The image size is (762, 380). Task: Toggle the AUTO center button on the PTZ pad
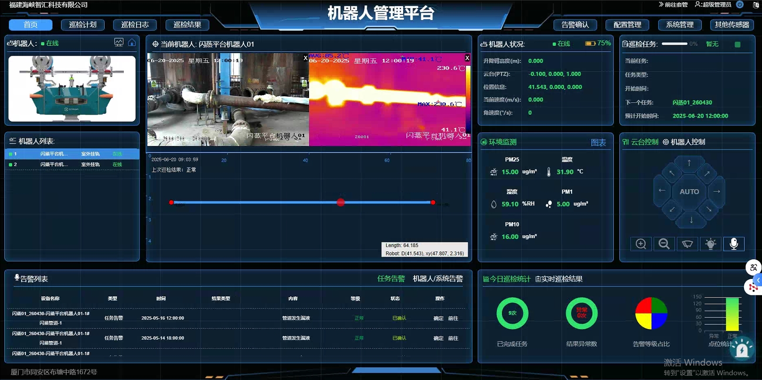pos(689,191)
